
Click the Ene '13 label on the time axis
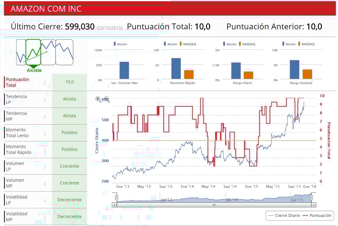(x=123, y=187)
